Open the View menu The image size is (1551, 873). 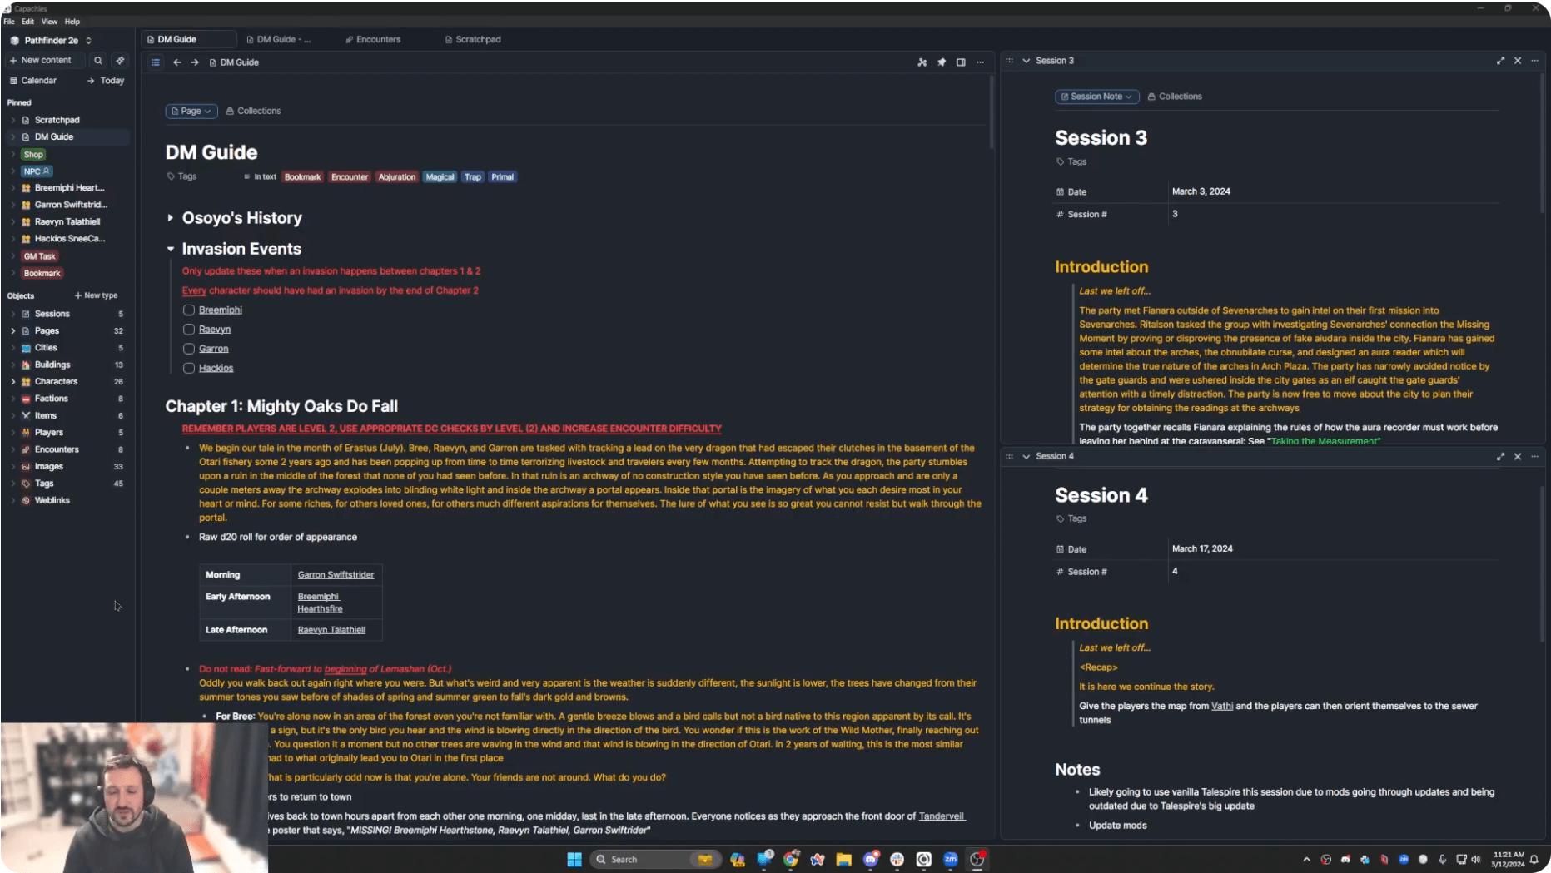tap(49, 22)
